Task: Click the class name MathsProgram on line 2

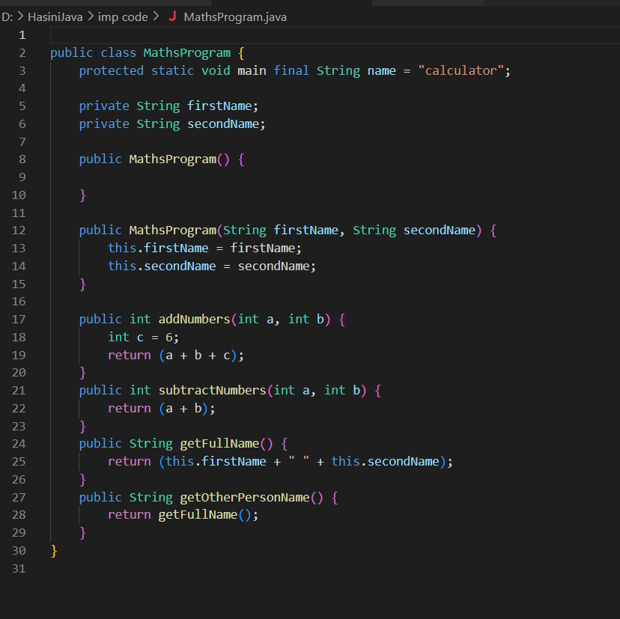Action: click(x=186, y=53)
